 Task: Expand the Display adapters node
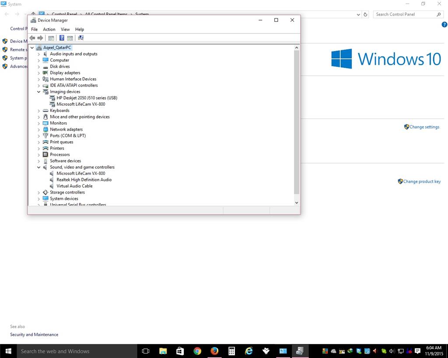[x=38, y=73]
